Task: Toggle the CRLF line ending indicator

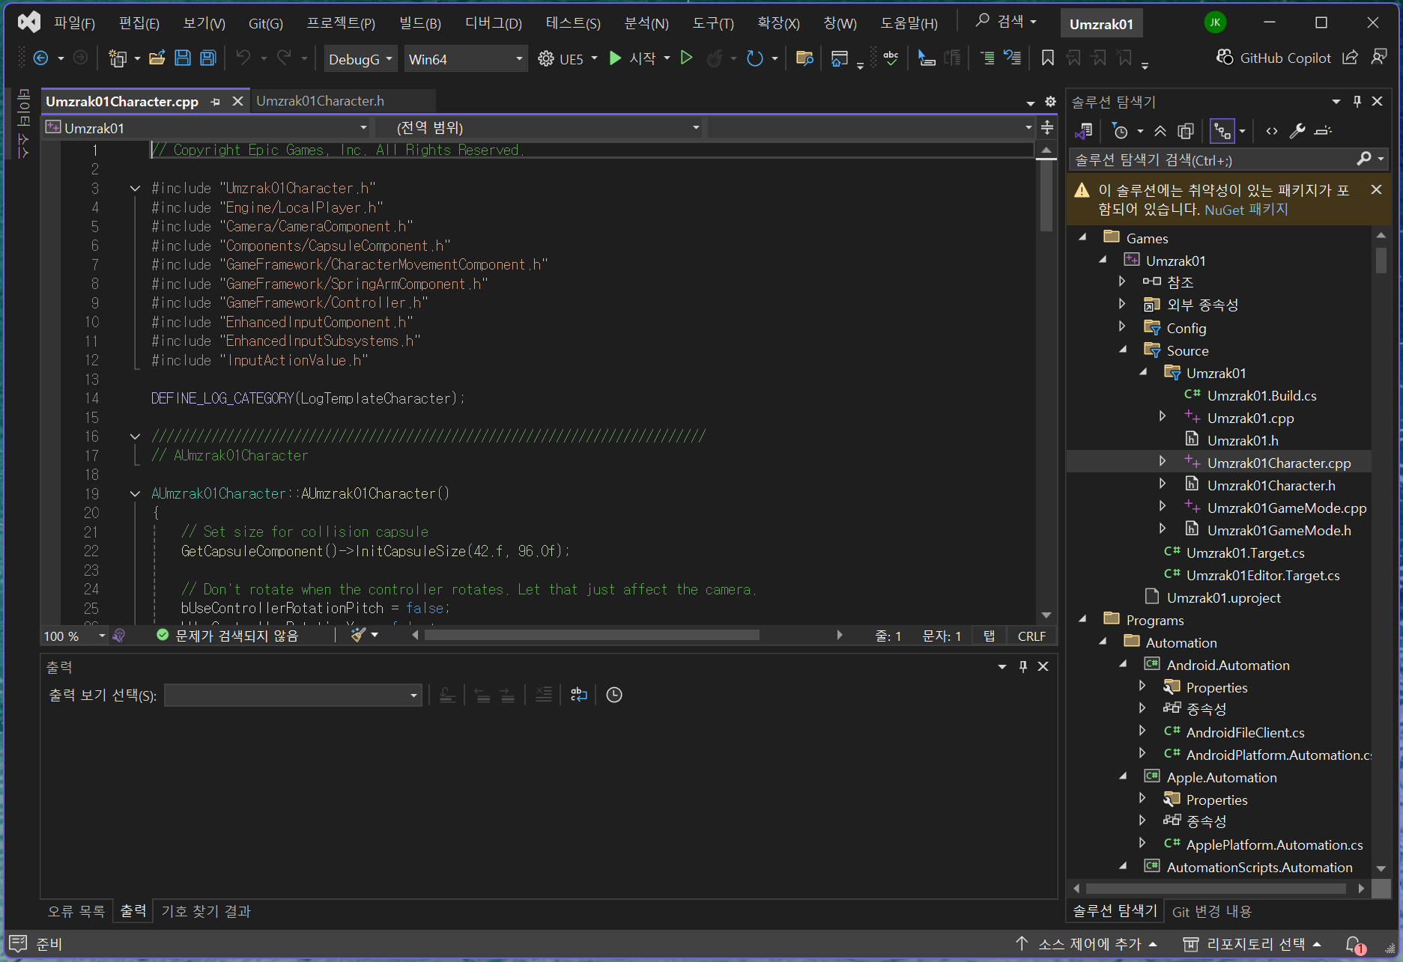Action: click(1031, 636)
